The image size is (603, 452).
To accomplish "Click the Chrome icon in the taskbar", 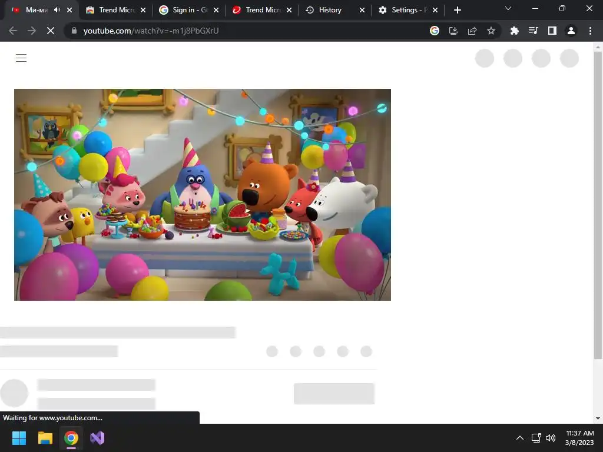I will pyautogui.click(x=71, y=438).
